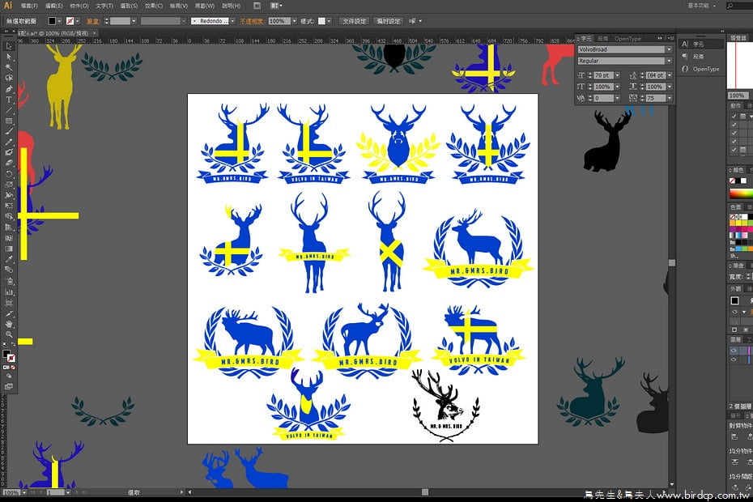
Task: Select the Column Graph tool
Action: pos(9,291)
